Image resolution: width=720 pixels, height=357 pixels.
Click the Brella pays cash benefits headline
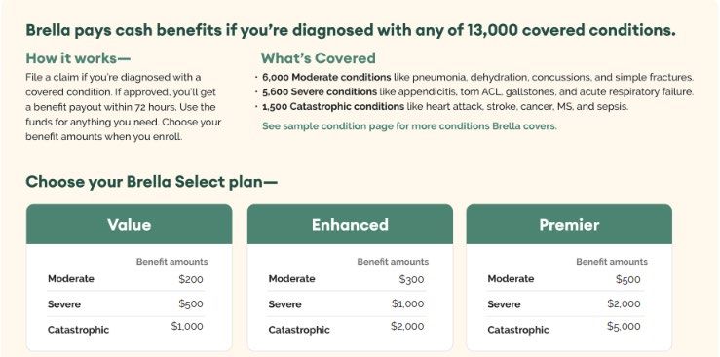[351, 31]
